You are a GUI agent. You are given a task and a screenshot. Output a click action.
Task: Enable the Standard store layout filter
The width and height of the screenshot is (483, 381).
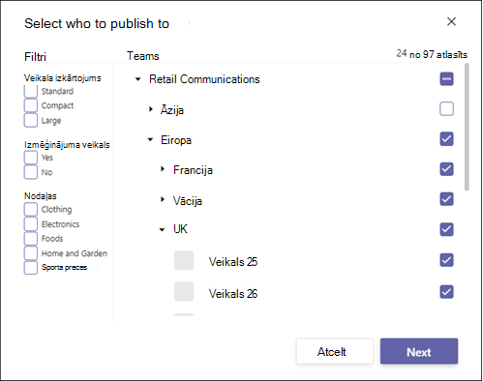pos(31,91)
